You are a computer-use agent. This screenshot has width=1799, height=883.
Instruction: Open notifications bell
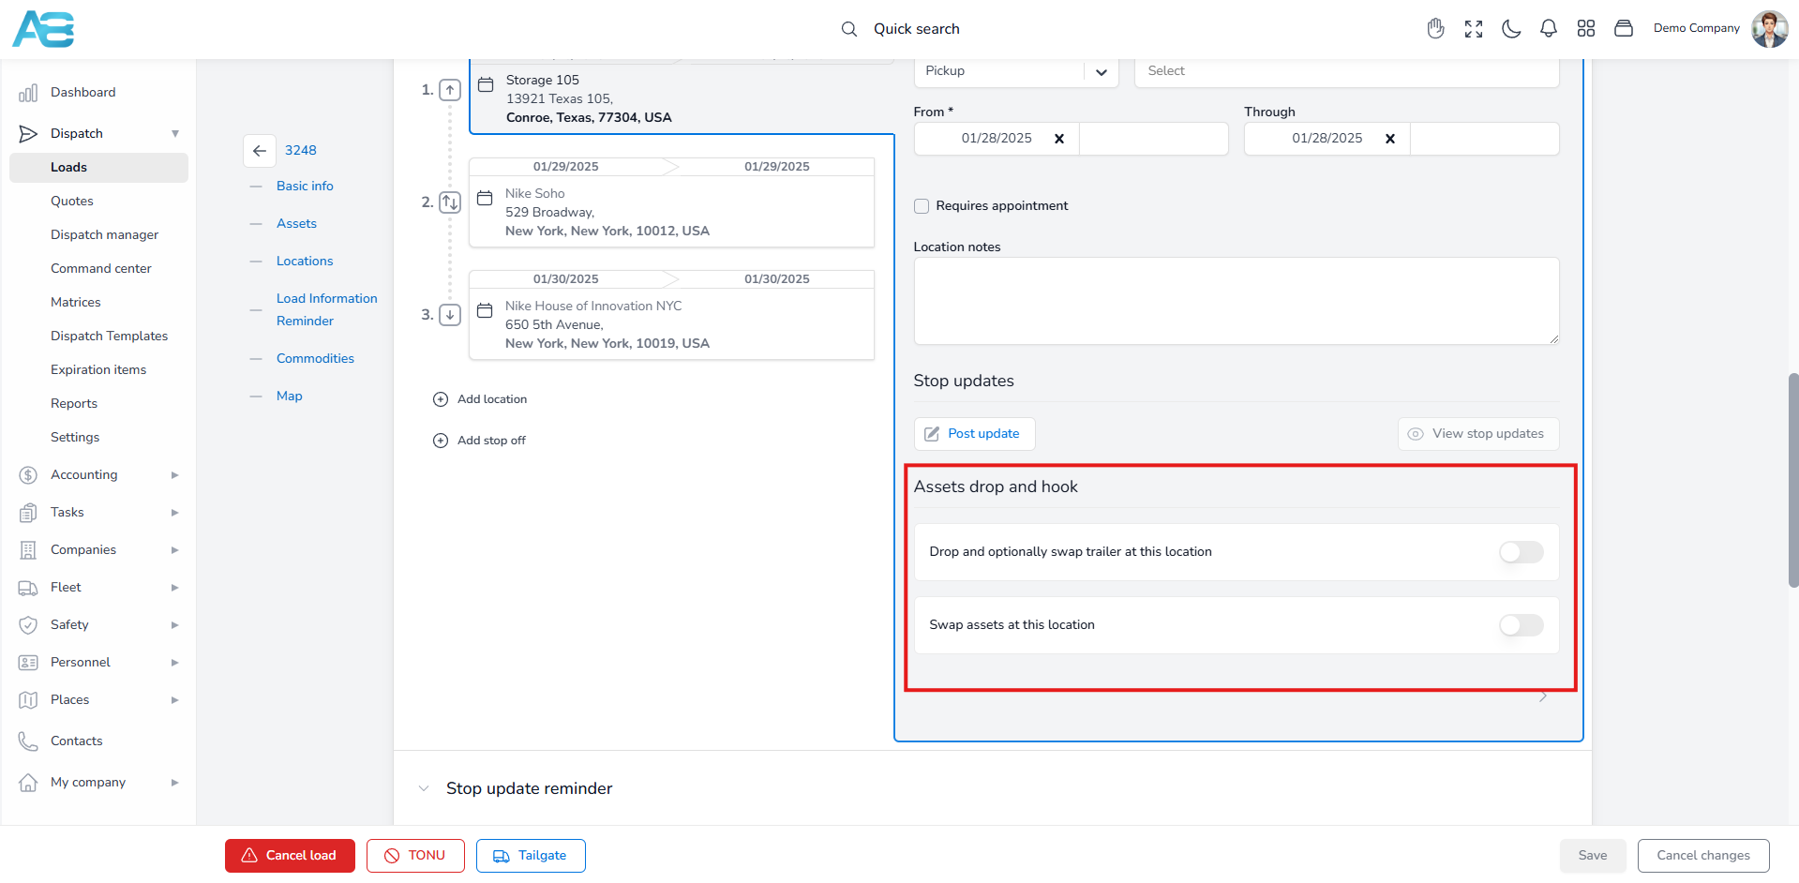[1549, 29]
